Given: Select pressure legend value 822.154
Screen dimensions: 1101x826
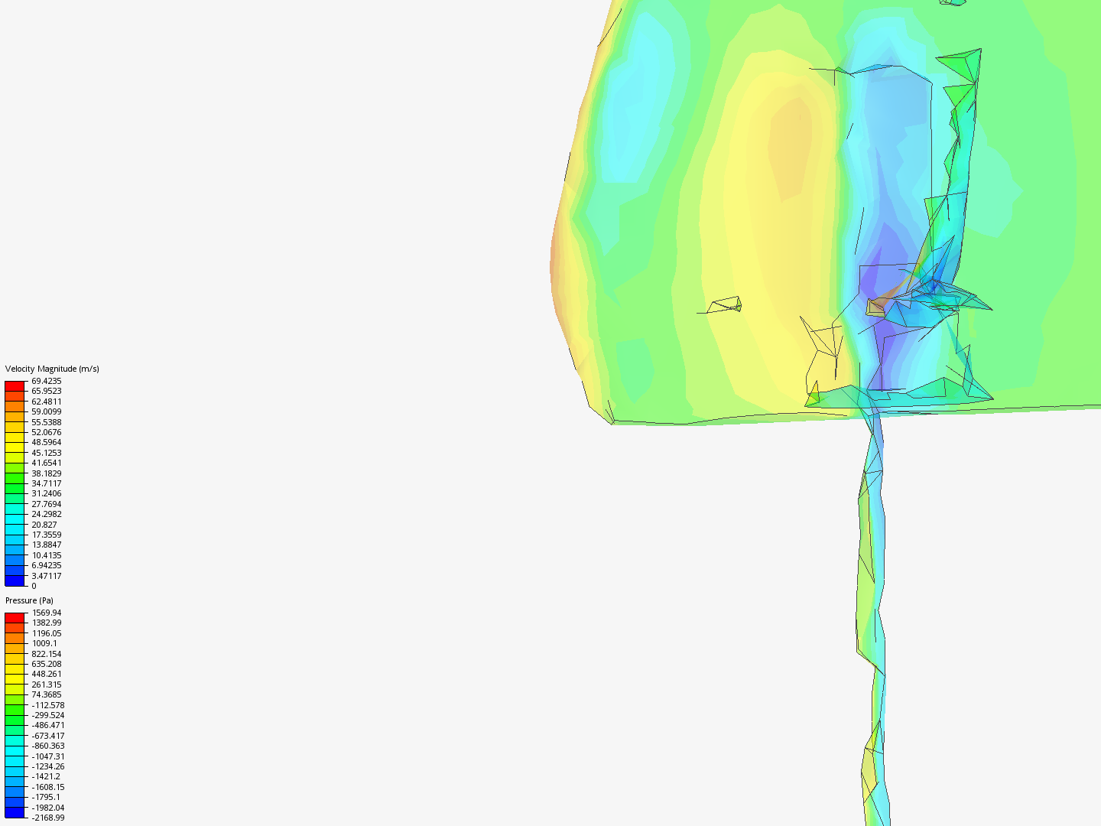Looking at the screenshot, I should tap(47, 654).
